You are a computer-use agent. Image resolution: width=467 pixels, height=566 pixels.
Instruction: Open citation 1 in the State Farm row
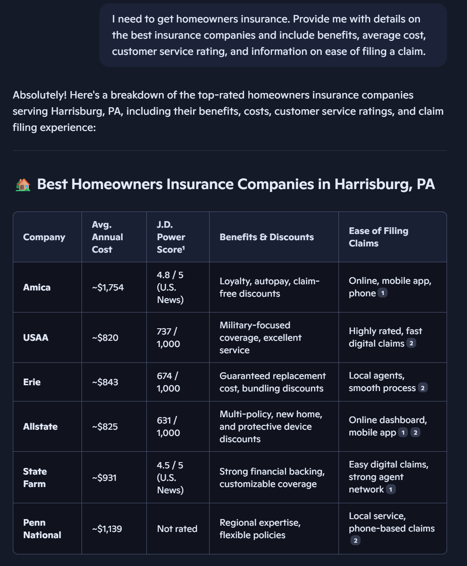tap(390, 490)
